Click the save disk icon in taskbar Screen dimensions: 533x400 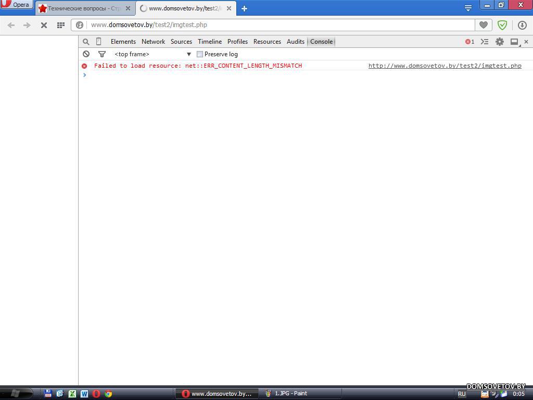(x=48, y=394)
